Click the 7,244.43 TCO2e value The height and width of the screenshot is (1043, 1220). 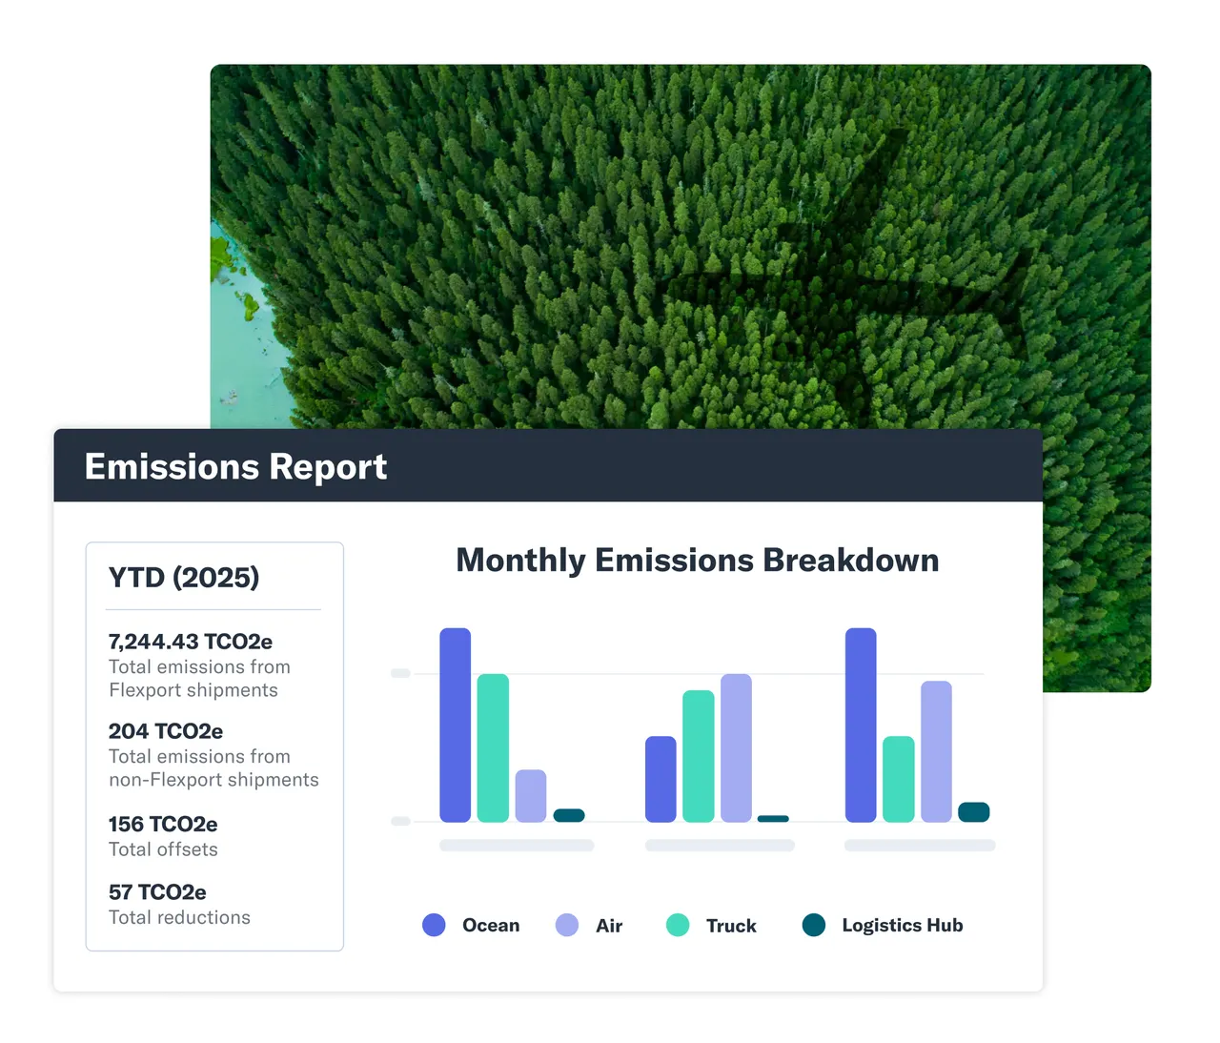click(191, 642)
